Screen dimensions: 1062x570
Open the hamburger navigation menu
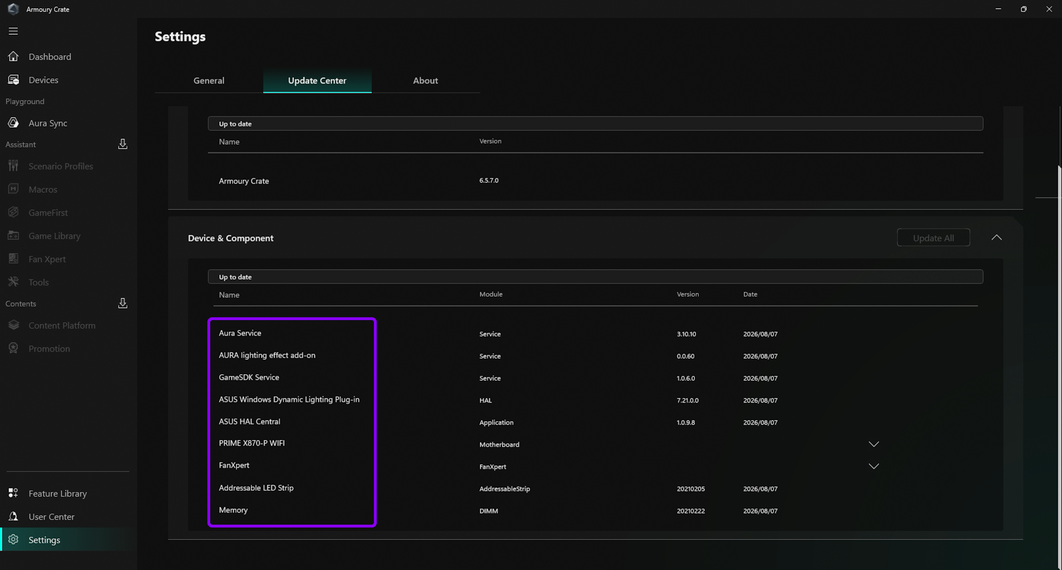(13, 32)
